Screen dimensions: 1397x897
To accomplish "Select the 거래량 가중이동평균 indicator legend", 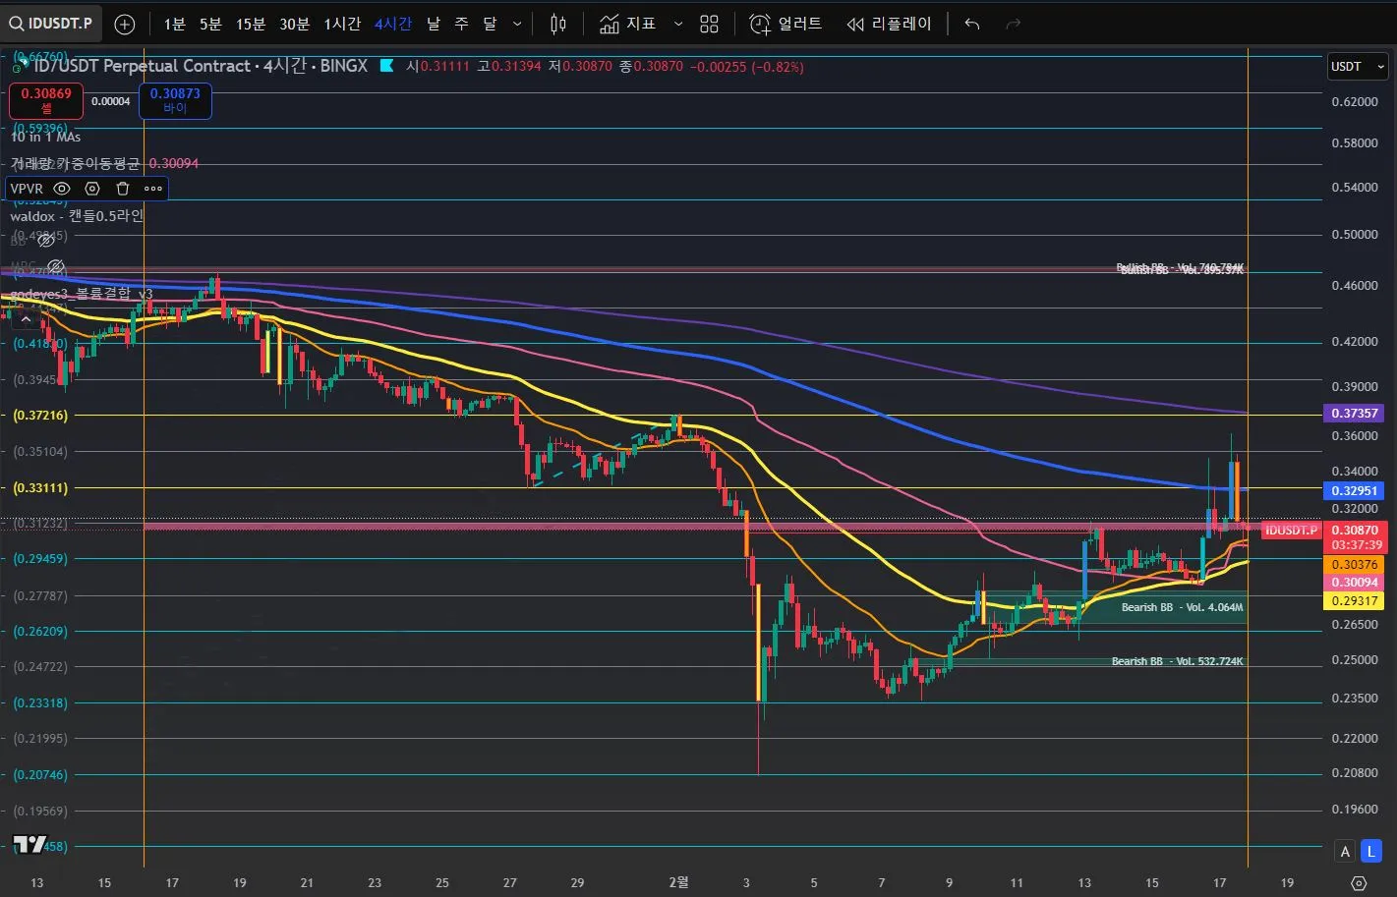I will tap(76, 163).
